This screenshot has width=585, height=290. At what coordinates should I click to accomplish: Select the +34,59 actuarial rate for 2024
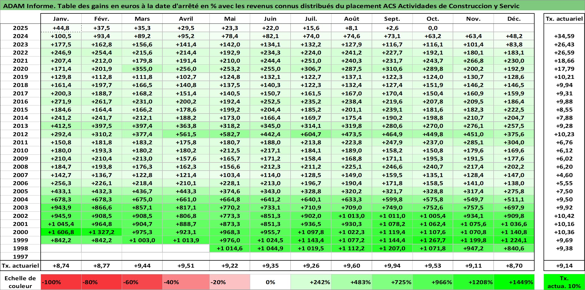(564, 36)
